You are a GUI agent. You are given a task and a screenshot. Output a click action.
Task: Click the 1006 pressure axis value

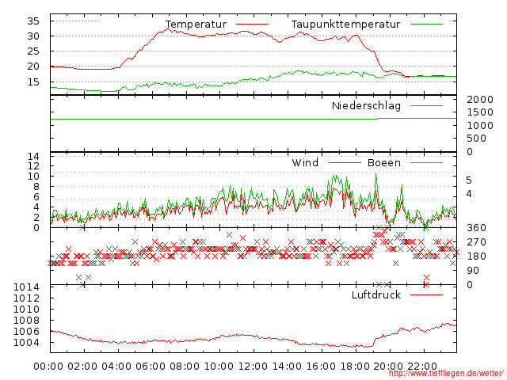point(26,331)
